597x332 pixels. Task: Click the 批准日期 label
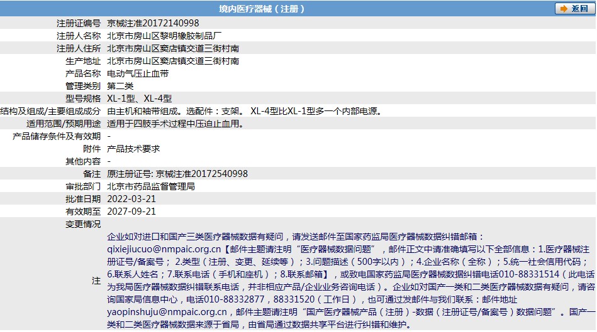pyautogui.click(x=83, y=199)
